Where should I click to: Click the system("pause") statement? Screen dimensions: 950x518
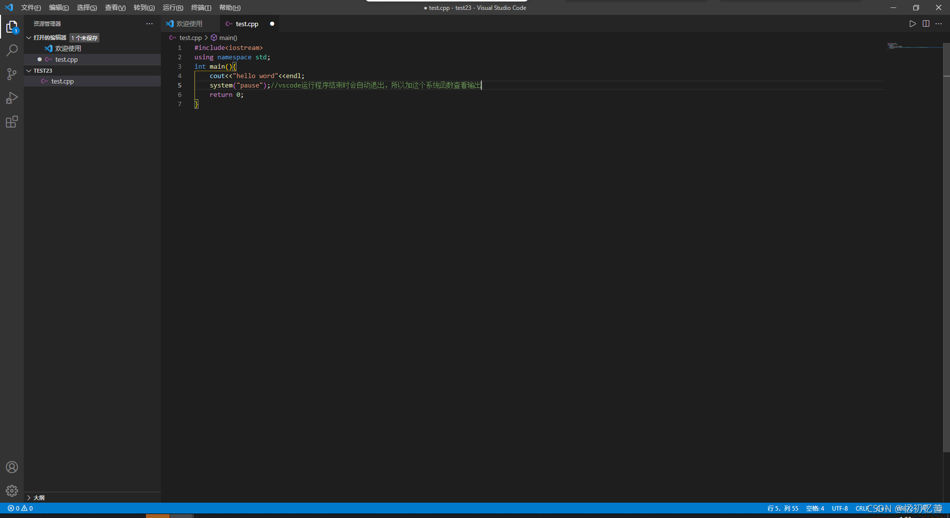[240, 86]
